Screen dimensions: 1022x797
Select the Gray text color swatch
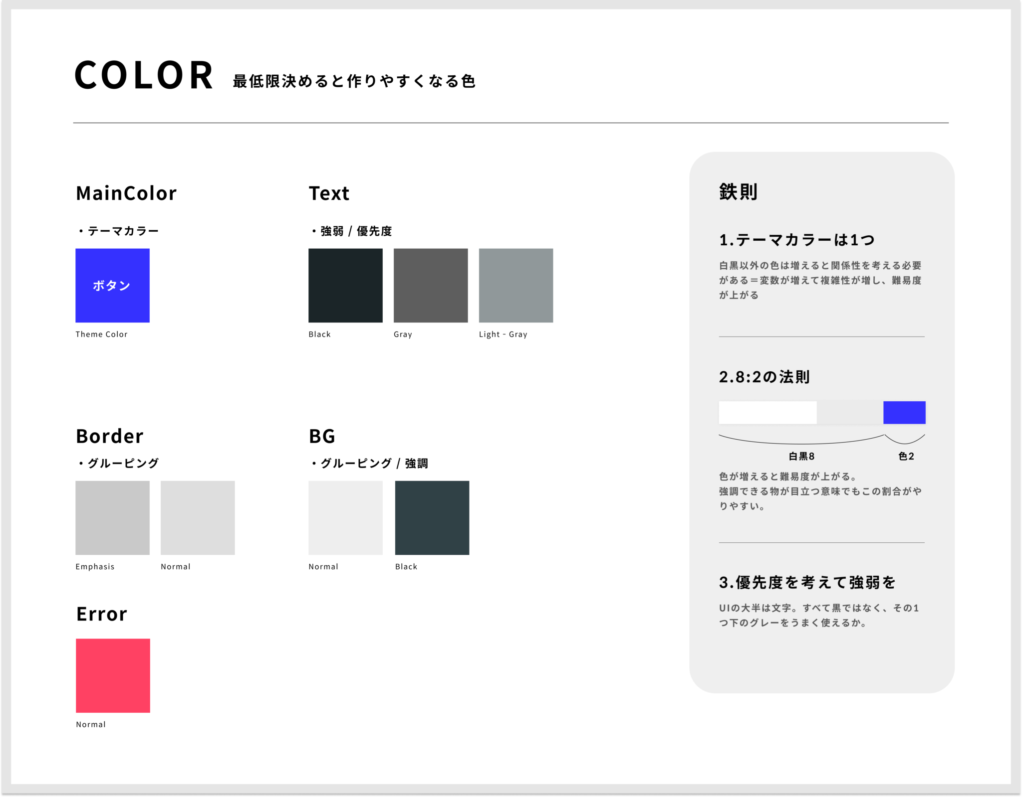click(431, 285)
